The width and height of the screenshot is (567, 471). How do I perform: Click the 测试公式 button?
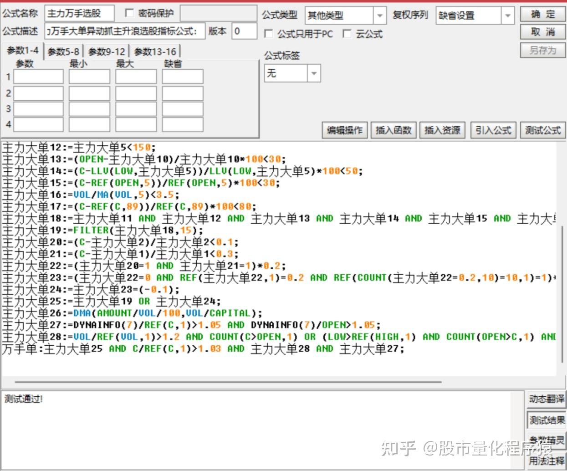coord(542,130)
